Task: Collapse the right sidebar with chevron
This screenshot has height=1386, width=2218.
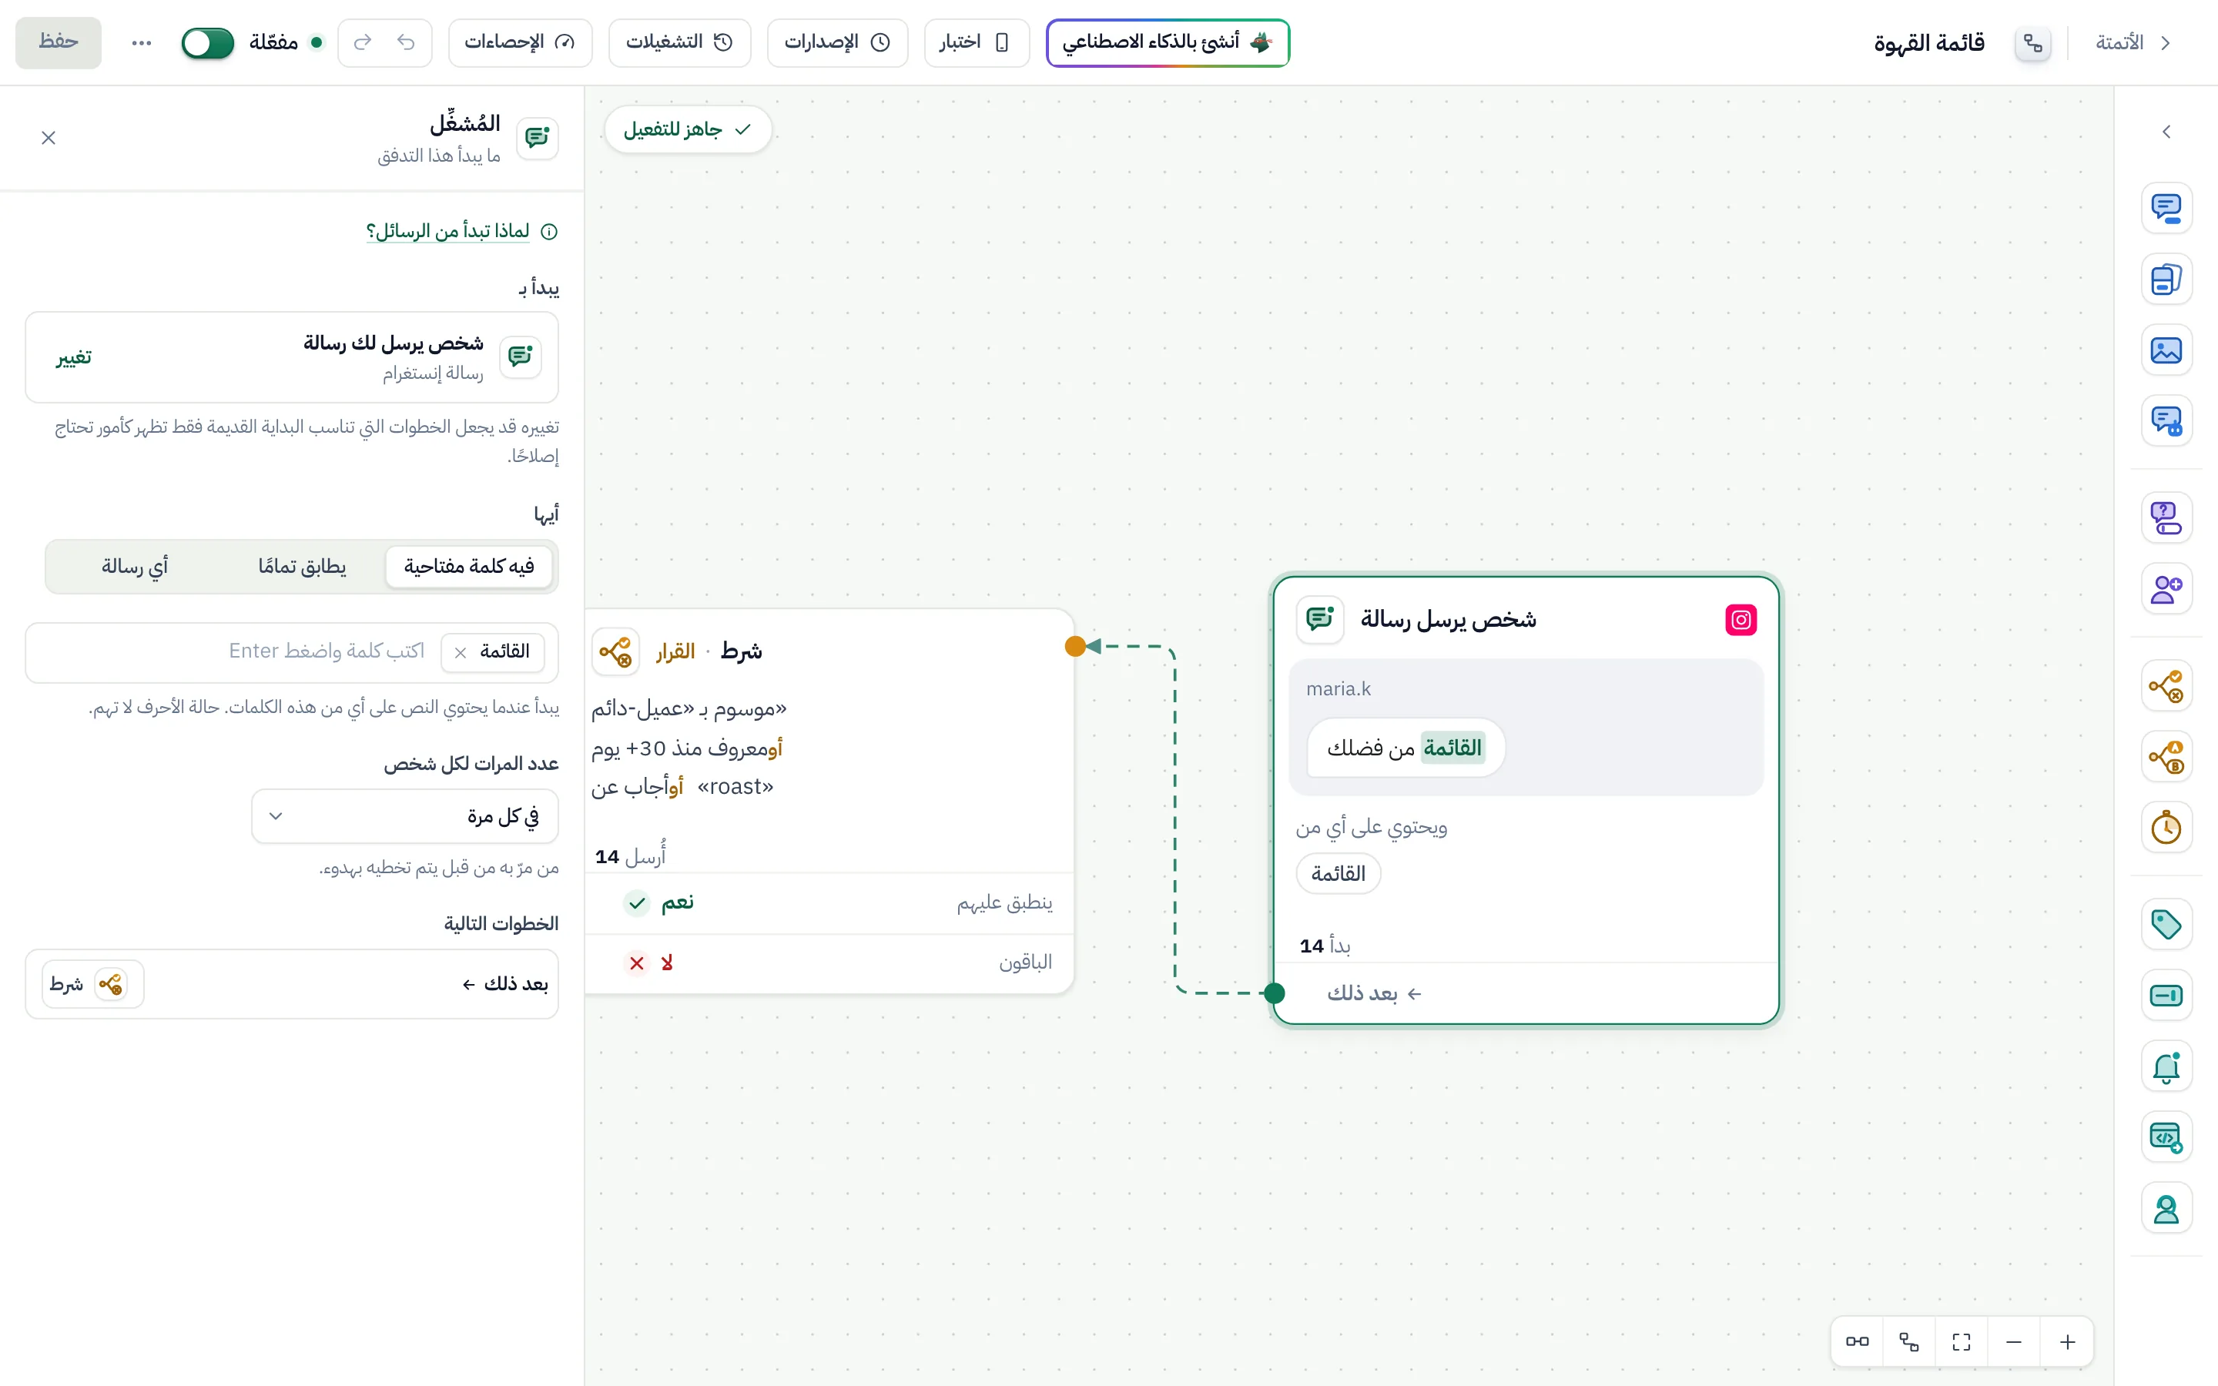Action: point(2166,132)
